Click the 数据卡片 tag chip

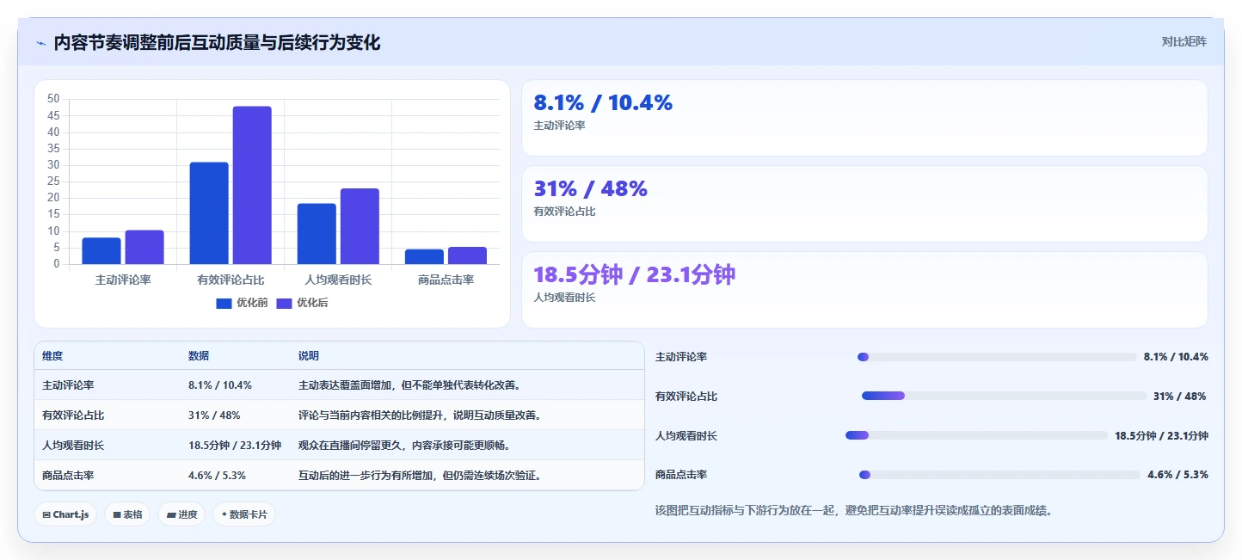[244, 514]
